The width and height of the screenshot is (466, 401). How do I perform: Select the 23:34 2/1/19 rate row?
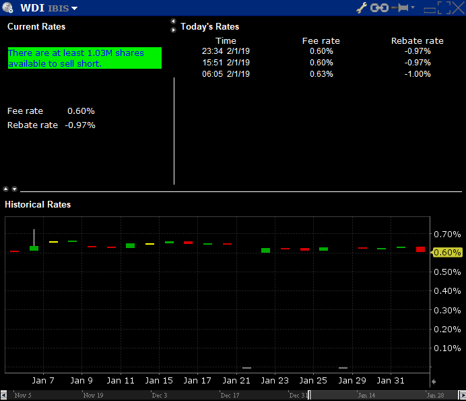(226, 51)
